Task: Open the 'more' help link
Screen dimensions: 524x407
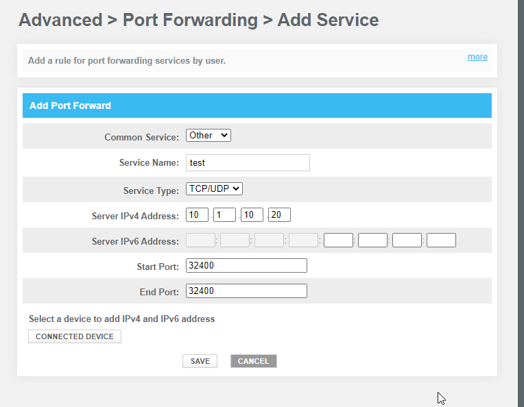Action: [x=477, y=57]
